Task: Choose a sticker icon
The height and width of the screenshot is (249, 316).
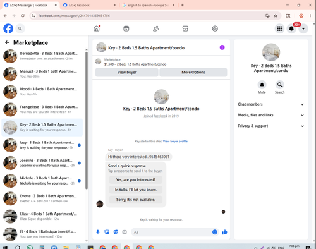Action: (x=116, y=232)
